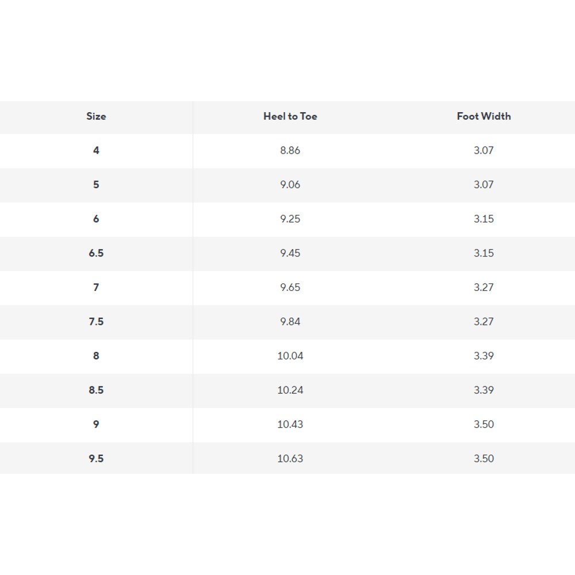
Task: Click the Foot Width column header
Action: [484, 116]
